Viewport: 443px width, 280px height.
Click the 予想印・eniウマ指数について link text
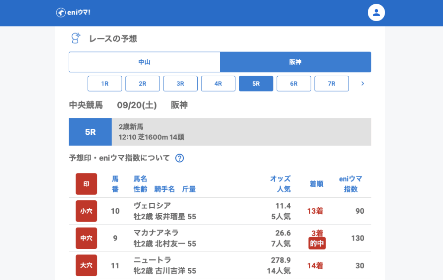click(x=119, y=158)
